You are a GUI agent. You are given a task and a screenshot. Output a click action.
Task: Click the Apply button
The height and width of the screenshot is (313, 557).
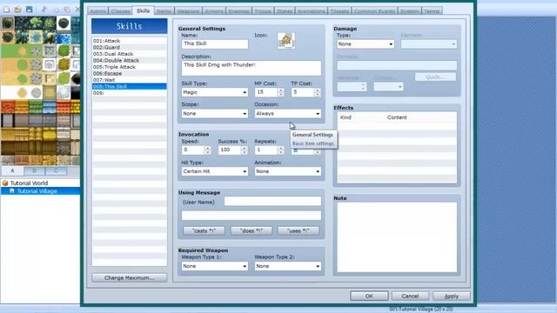coord(452,296)
